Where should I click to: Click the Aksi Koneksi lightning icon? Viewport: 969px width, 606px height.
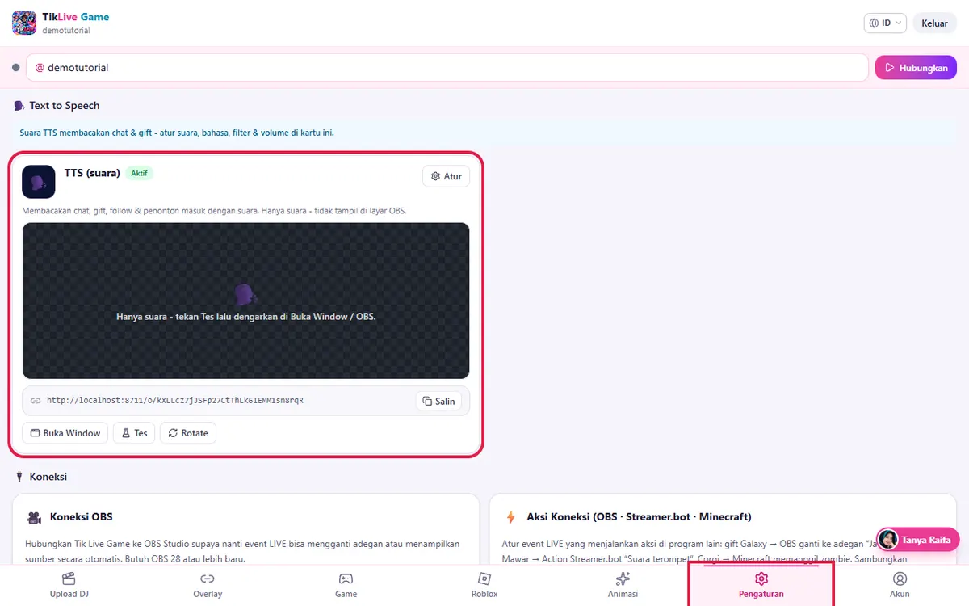[510, 517]
